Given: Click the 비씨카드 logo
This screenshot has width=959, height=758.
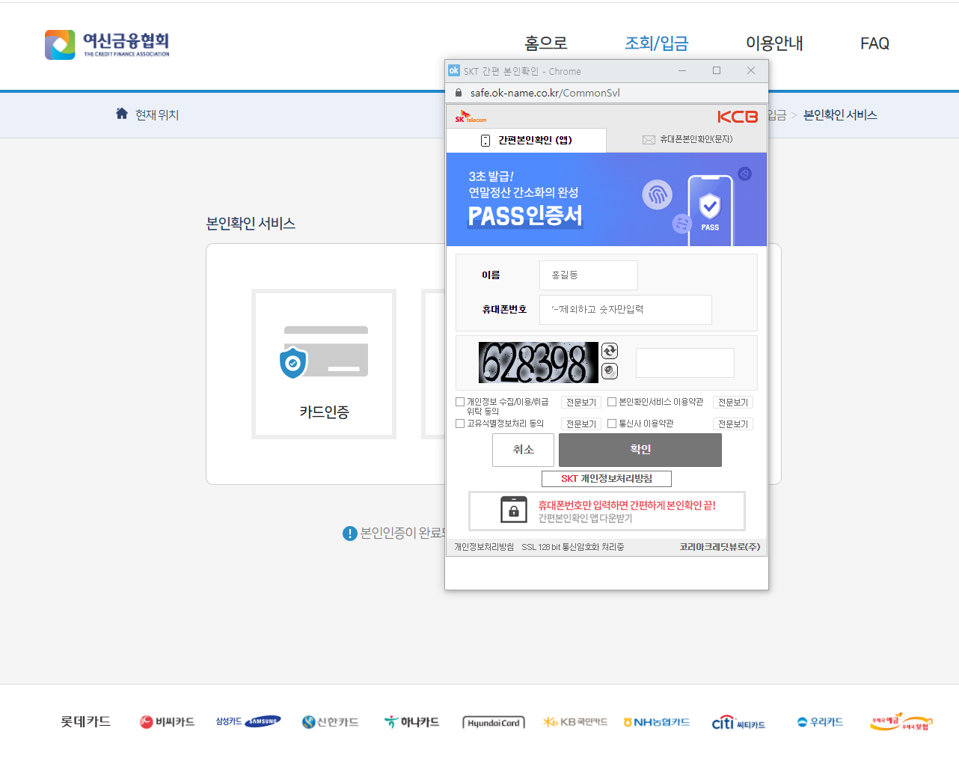Looking at the screenshot, I should pos(167,722).
